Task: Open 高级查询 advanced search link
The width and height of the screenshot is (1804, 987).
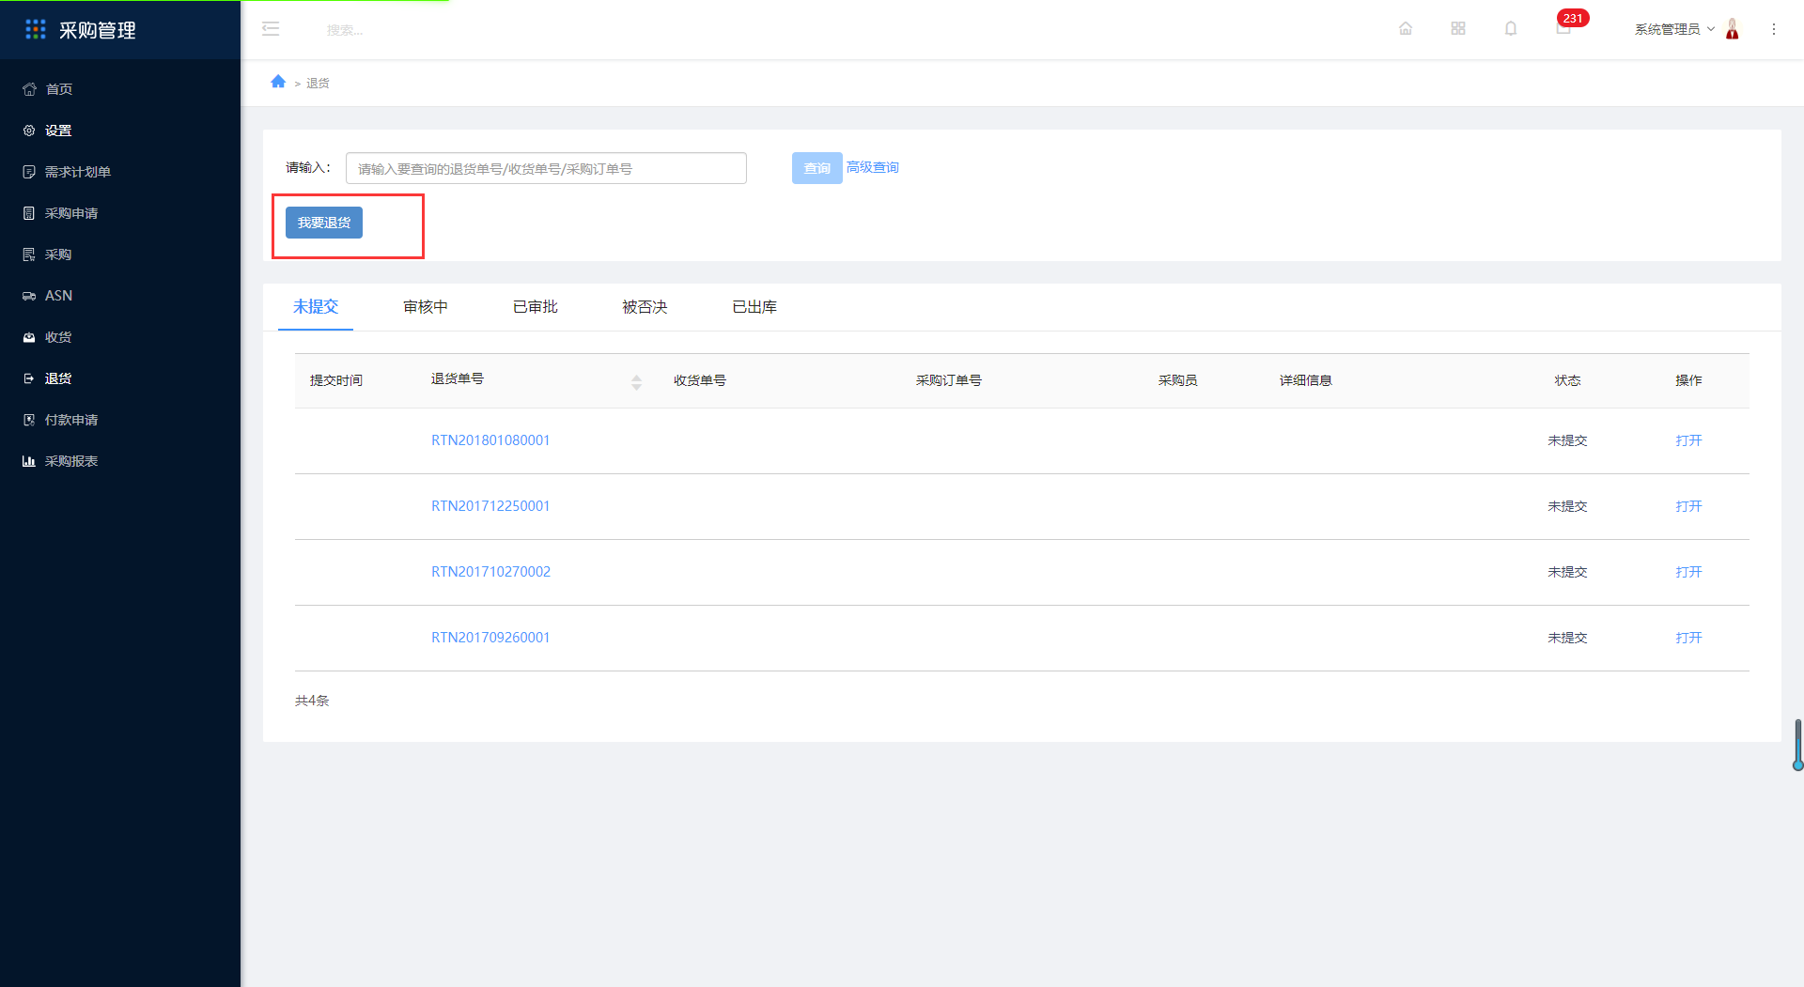Action: pos(873,167)
